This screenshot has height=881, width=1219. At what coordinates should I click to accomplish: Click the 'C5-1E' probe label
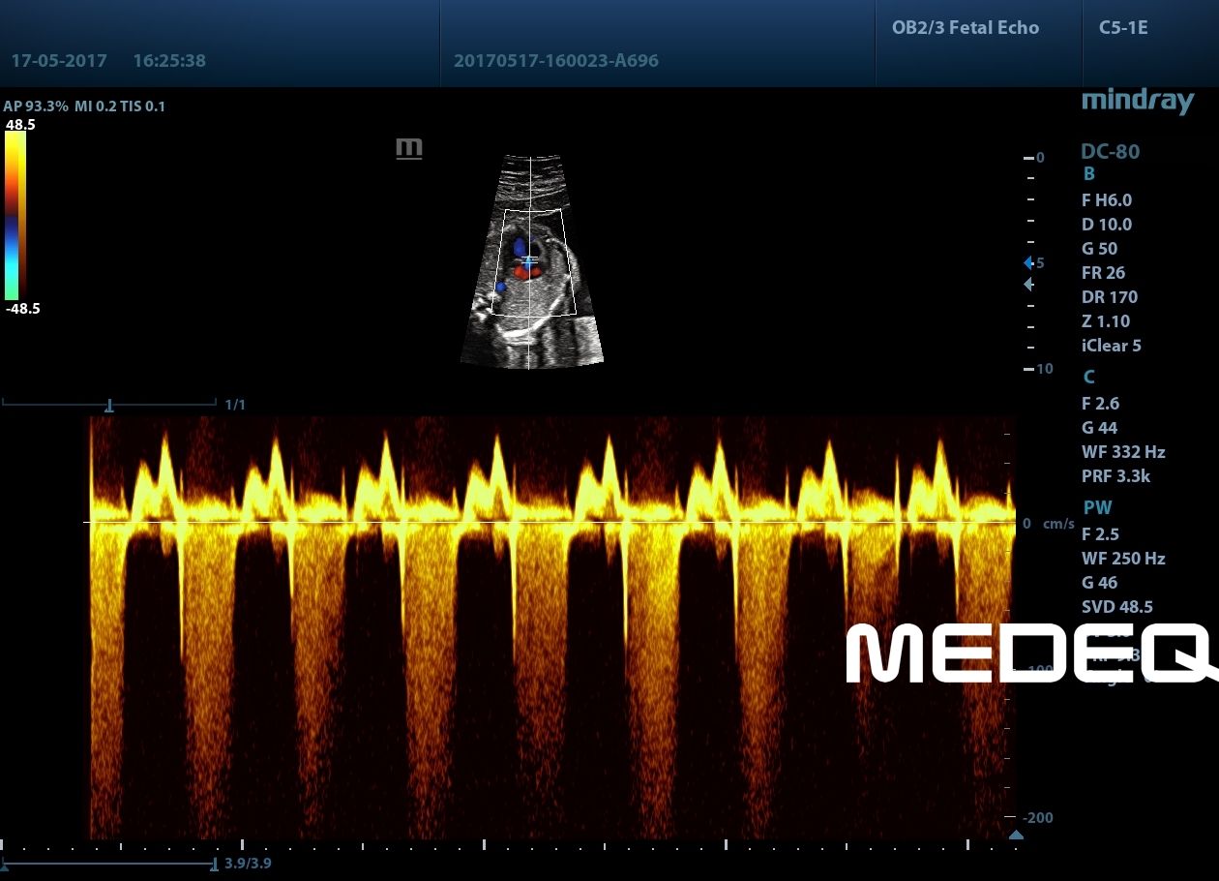point(1124,27)
